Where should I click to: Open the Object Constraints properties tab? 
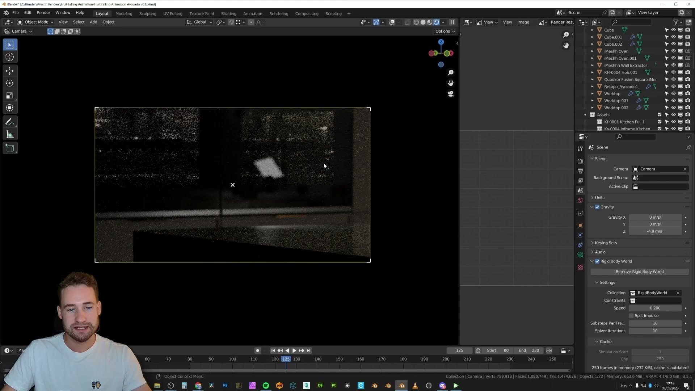point(580,245)
